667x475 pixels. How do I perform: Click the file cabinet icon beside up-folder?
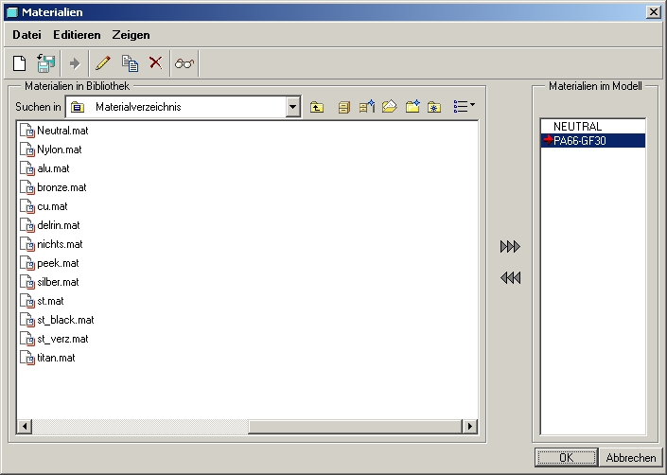[344, 107]
